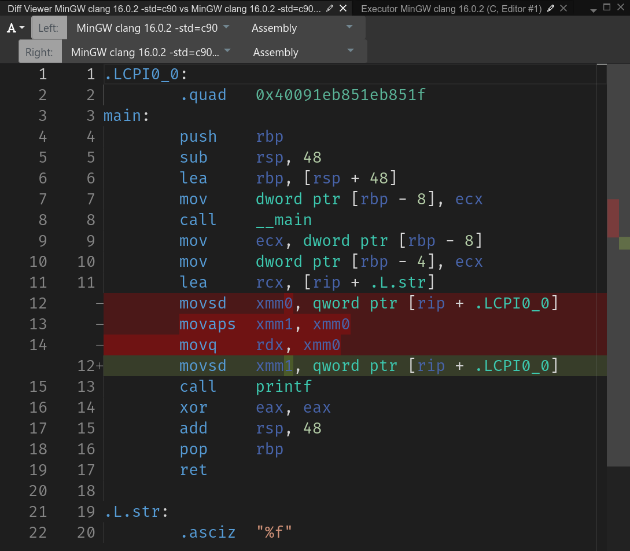Click the 'Right:' label button
This screenshot has height=551, width=630.
click(39, 52)
